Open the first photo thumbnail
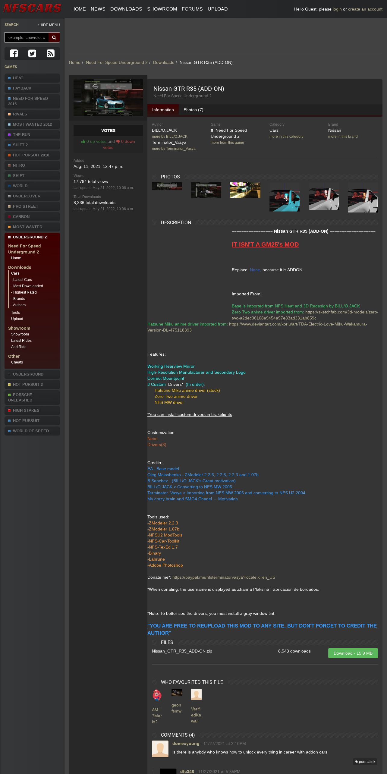Image resolution: width=387 pixels, height=774 pixels. click(x=167, y=186)
